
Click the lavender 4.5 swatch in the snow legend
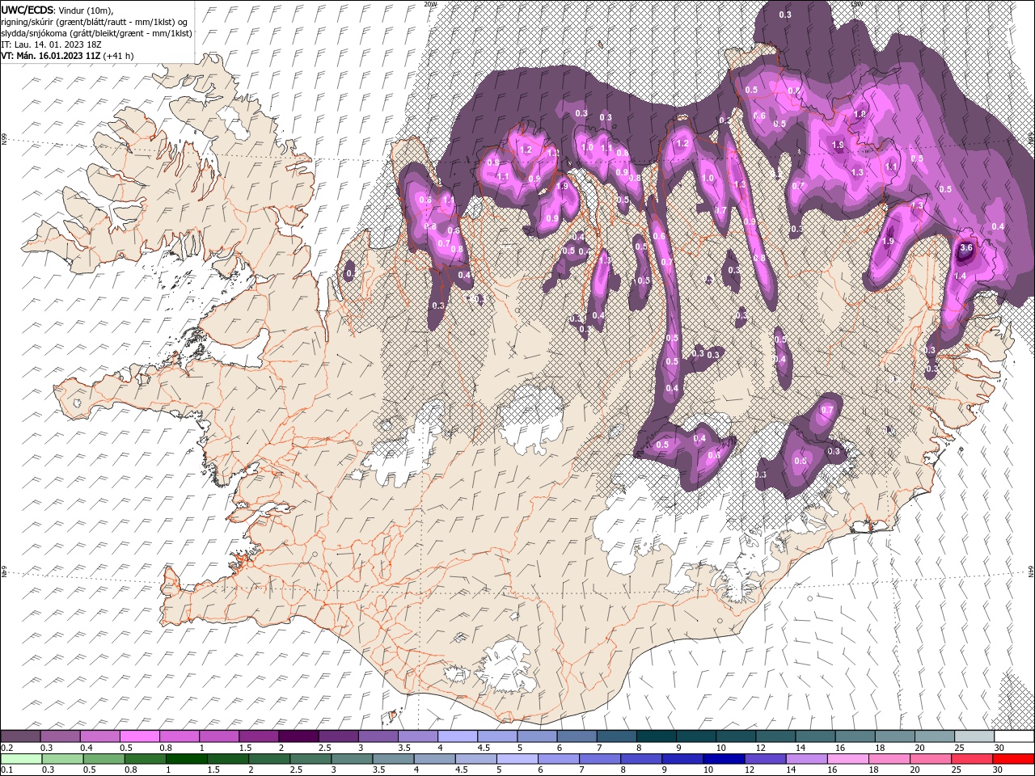coord(496,736)
